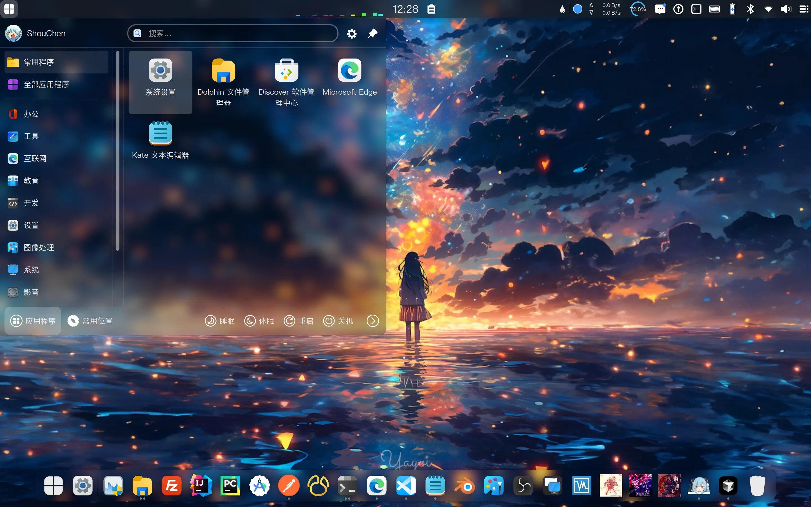
Task: Open the battery status icon
Action: point(733,9)
